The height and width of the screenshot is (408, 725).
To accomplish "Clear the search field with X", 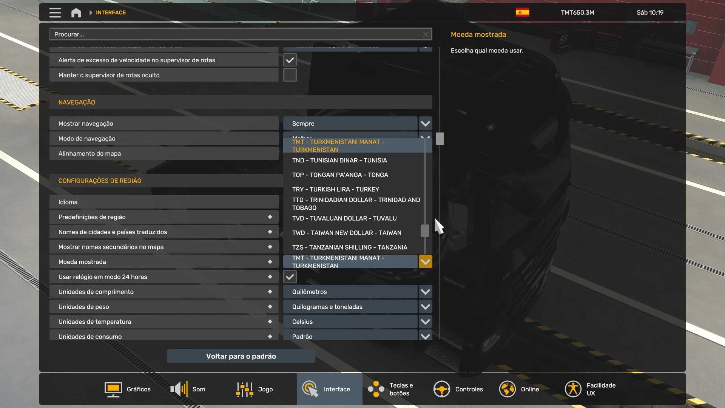I will click(426, 34).
